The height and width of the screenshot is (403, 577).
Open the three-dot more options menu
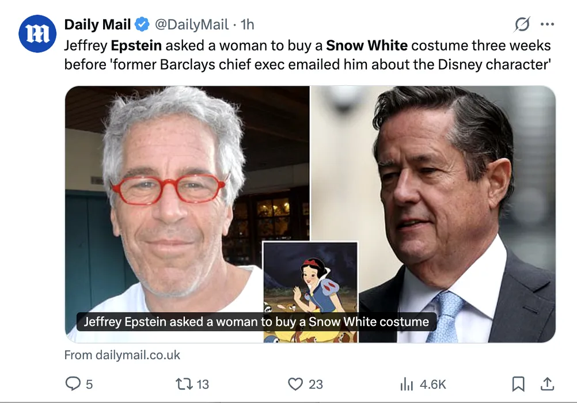point(547,25)
